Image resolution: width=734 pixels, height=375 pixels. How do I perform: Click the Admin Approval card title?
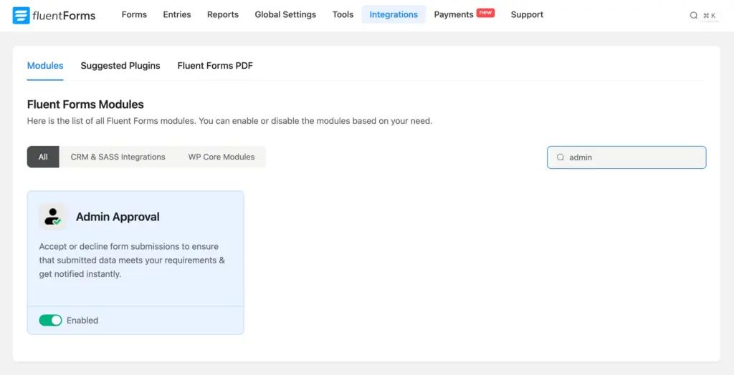[x=118, y=217]
